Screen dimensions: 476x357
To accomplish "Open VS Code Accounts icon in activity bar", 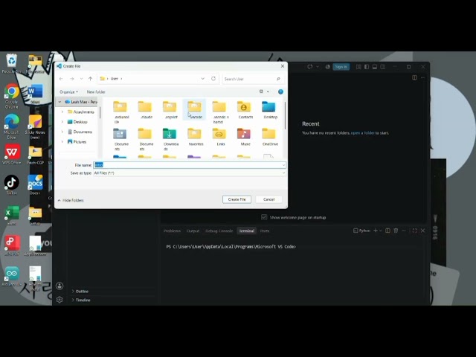I will 59,286.
